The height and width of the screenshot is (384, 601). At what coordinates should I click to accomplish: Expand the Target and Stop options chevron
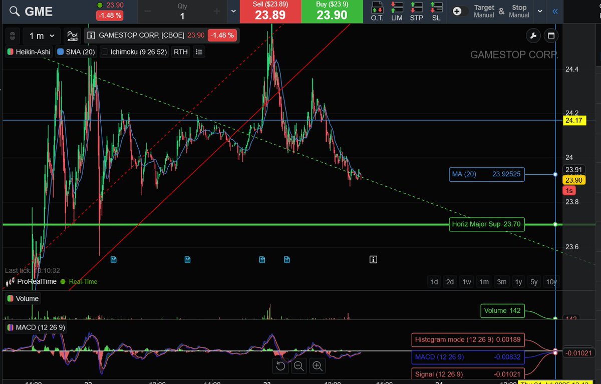540,11
